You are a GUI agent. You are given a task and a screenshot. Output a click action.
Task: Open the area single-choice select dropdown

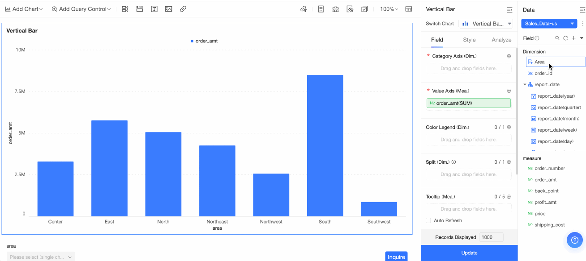point(40,257)
